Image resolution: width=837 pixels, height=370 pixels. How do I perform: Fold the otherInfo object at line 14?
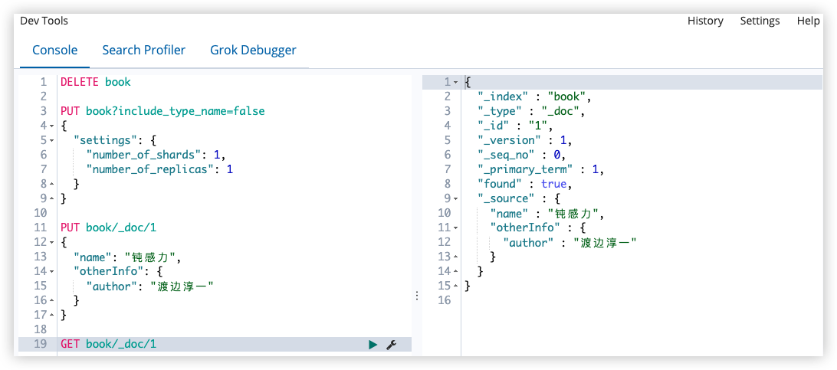[x=52, y=271]
